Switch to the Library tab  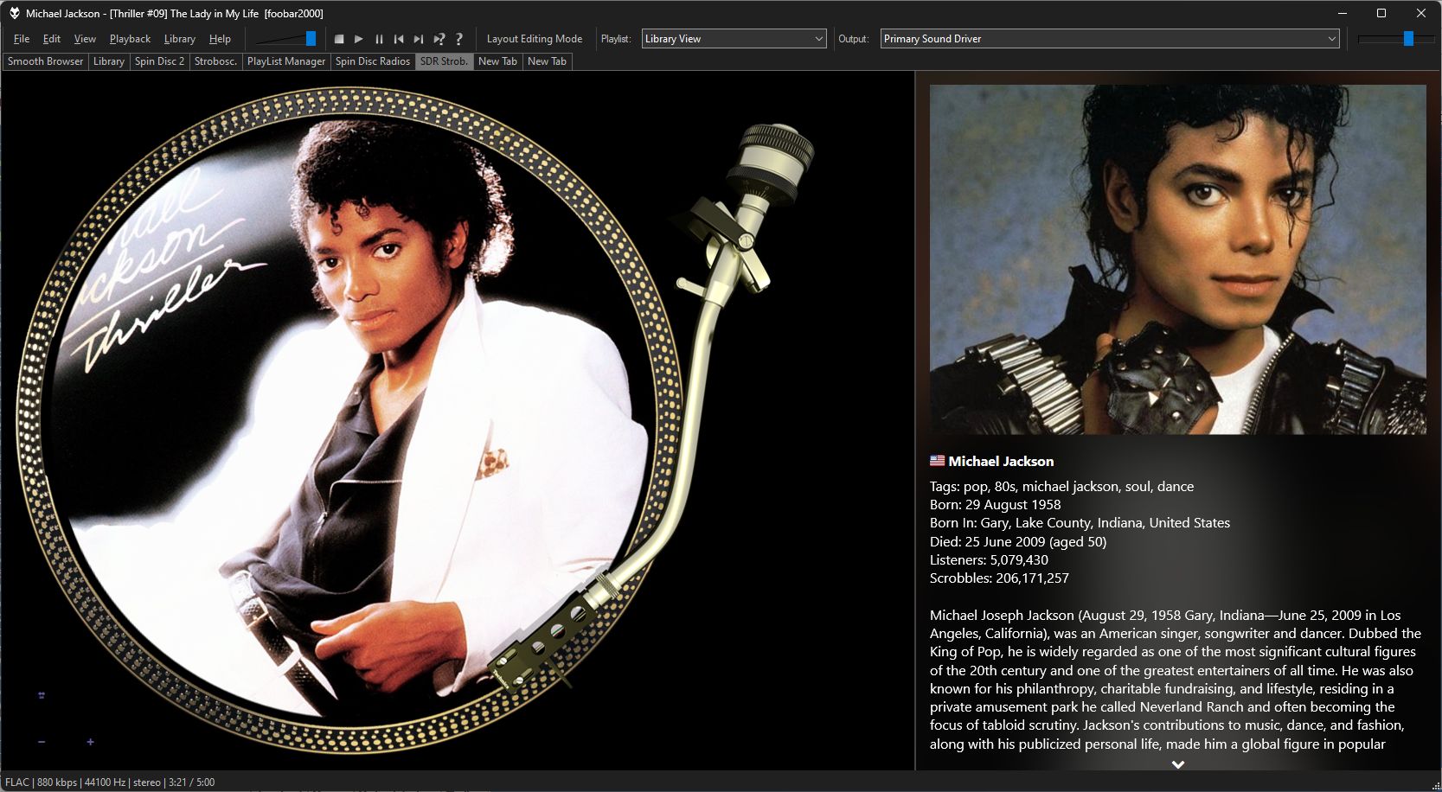coord(109,61)
